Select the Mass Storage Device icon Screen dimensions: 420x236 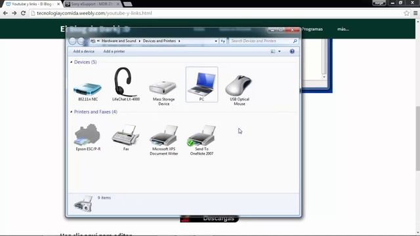click(163, 88)
